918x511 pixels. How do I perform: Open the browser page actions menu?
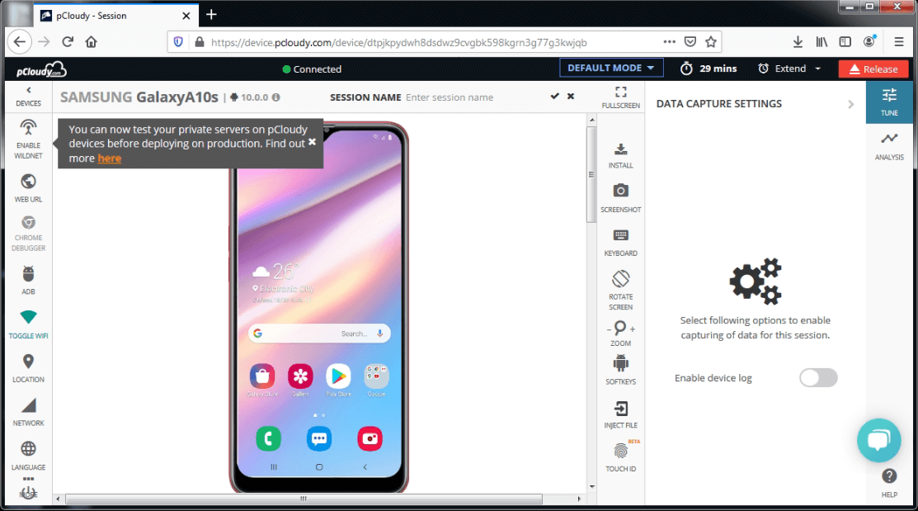tap(669, 41)
